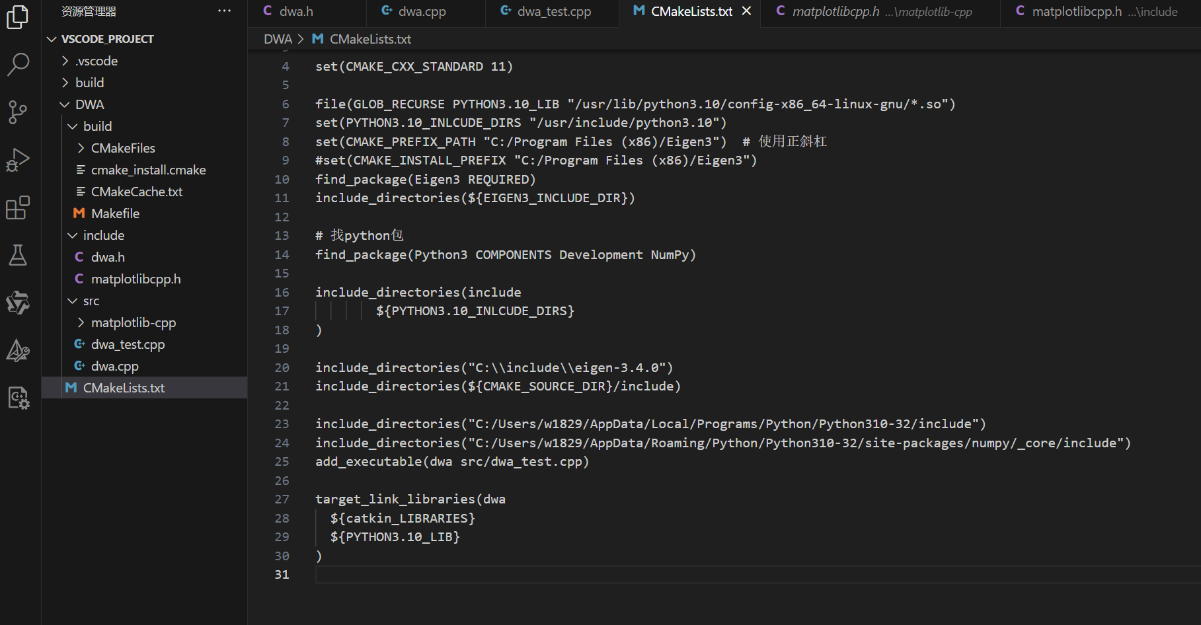Open explorer More Actions ellipsis

[x=225, y=11]
